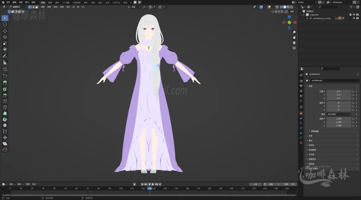
Task: Open the viewport UV menu
Action: pyautogui.click(x=83, y=7)
